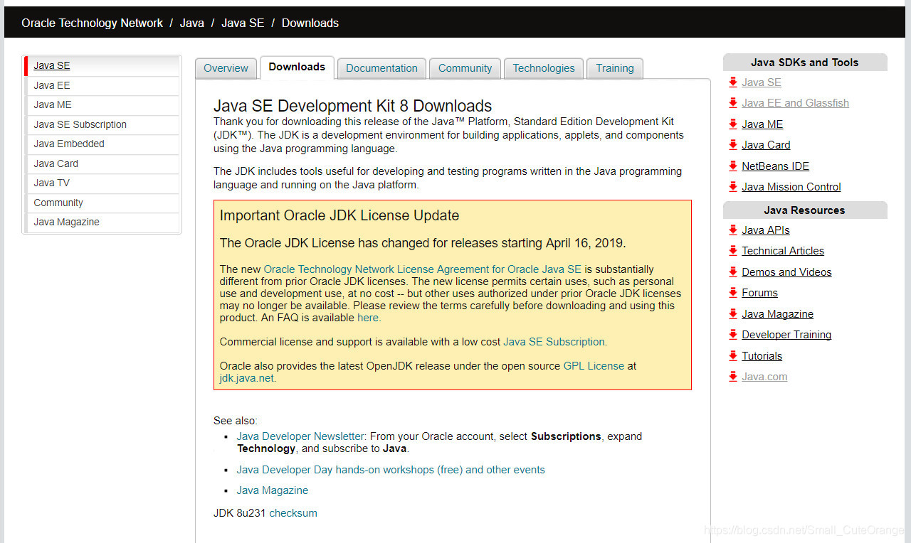Image resolution: width=911 pixels, height=543 pixels.
Task: Click the 'Java SE Development Kit 8 Downloads' heading
Action: [352, 107]
